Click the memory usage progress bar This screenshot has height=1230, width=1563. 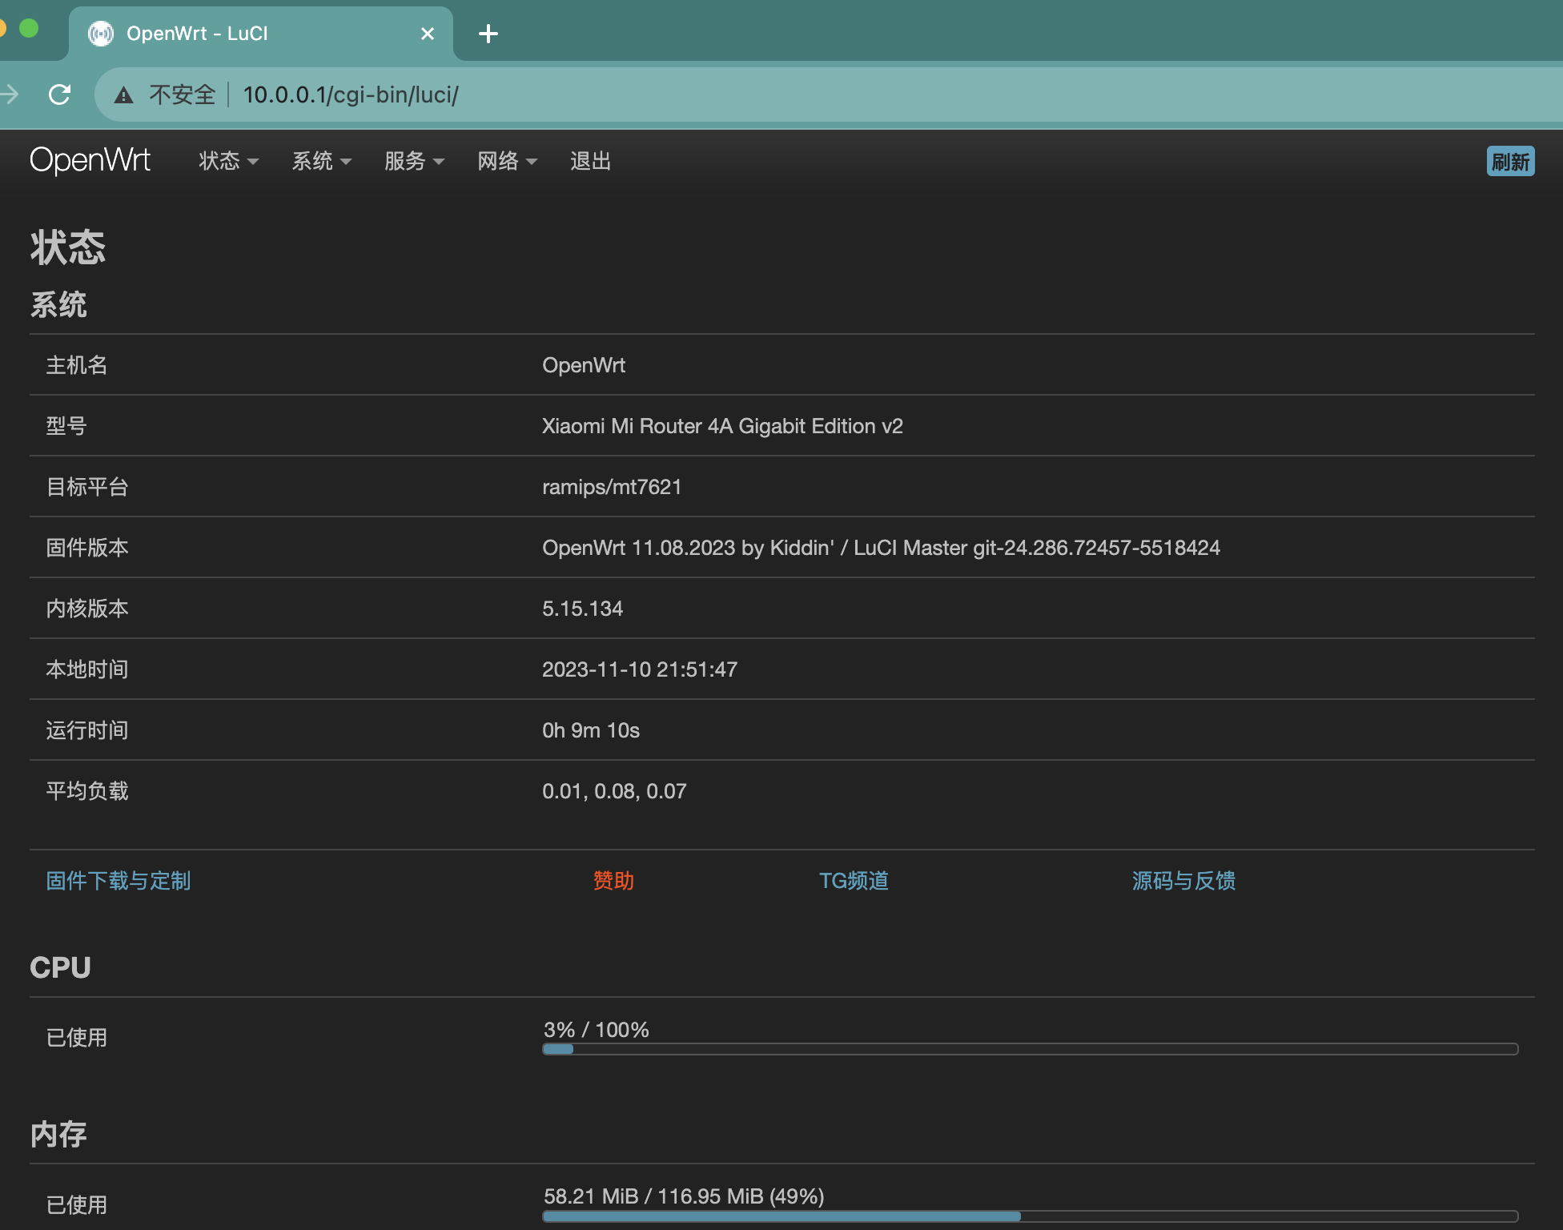(1030, 1216)
